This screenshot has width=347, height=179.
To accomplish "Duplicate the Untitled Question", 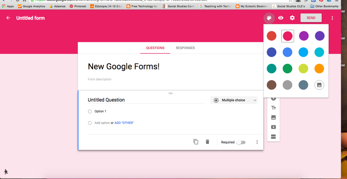I will coord(196,142).
